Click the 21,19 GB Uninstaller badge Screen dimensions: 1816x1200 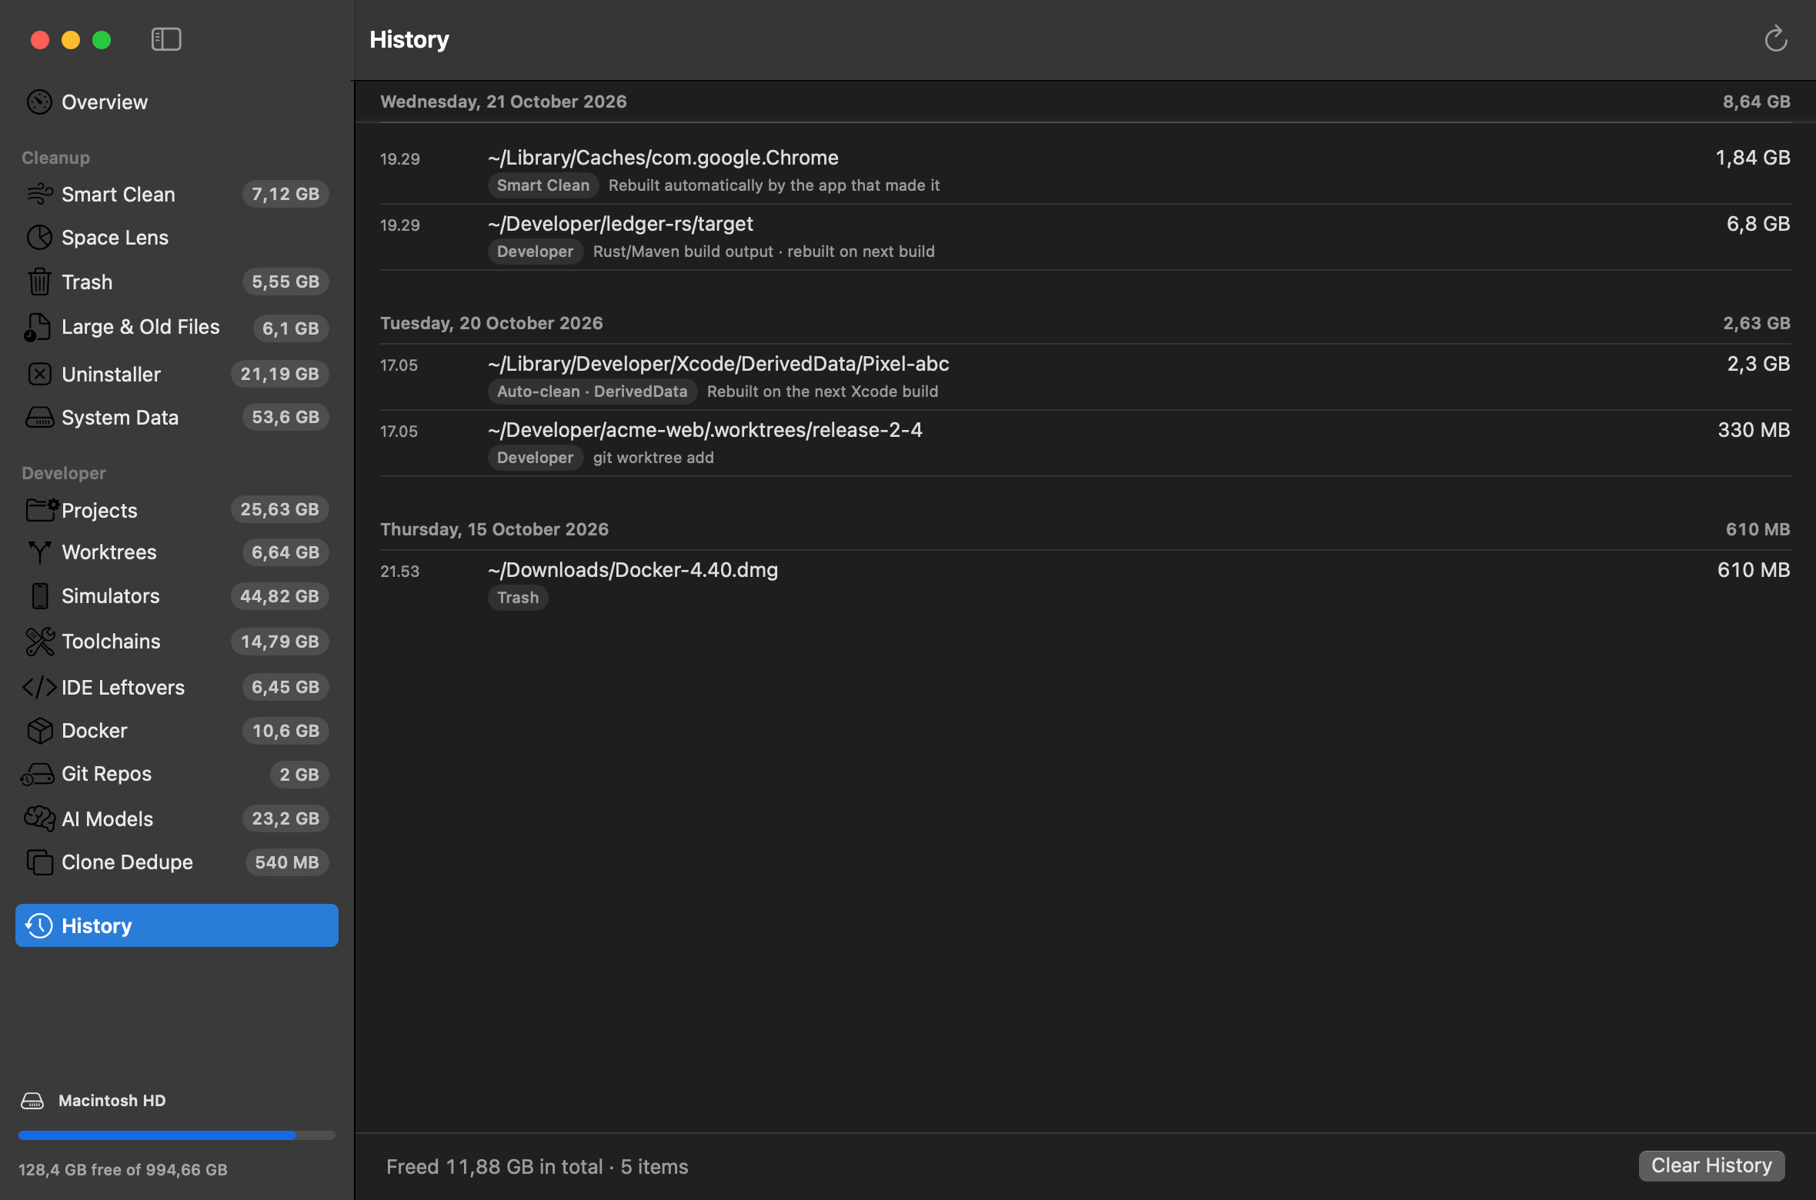coord(279,374)
